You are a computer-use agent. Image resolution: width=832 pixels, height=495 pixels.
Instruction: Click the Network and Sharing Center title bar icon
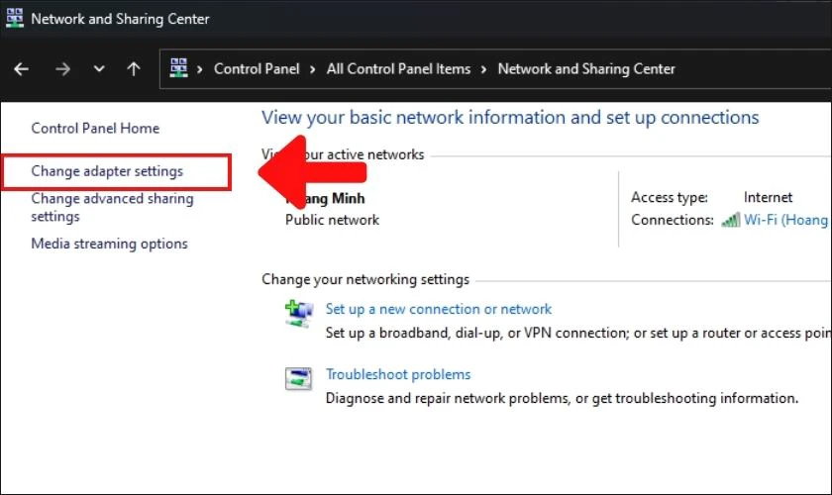[x=15, y=18]
